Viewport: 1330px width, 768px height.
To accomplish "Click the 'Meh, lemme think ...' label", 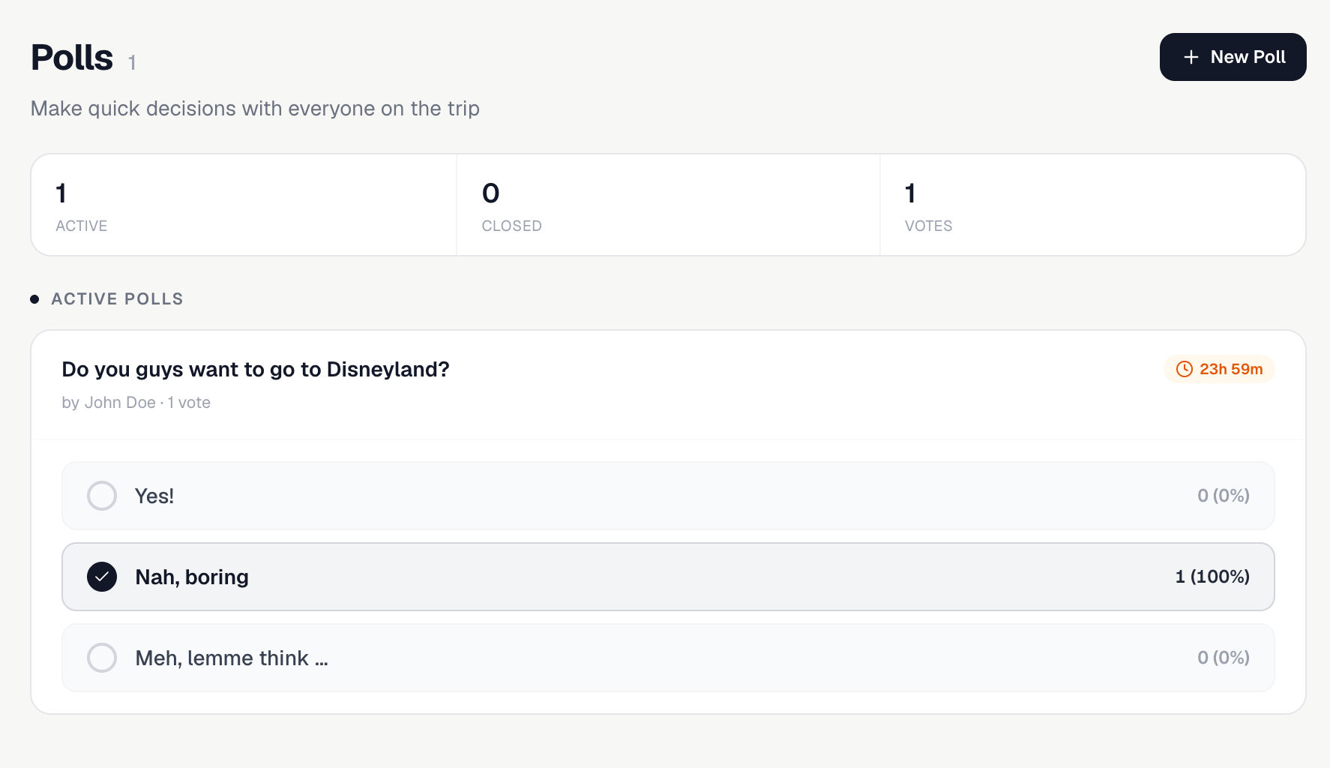I will point(232,658).
